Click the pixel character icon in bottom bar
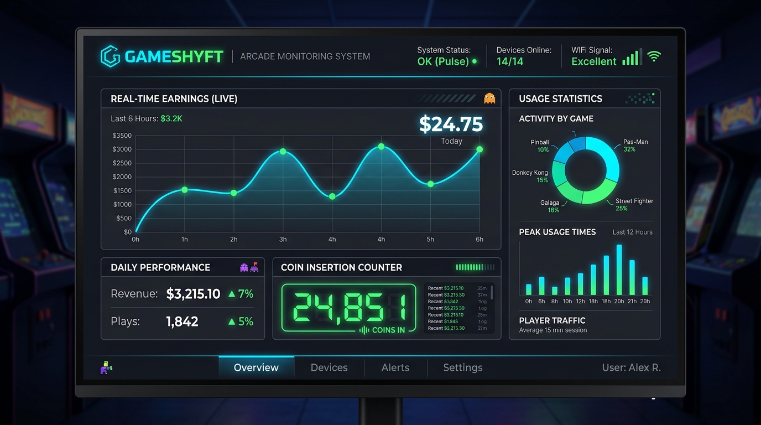761x425 pixels. point(106,367)
